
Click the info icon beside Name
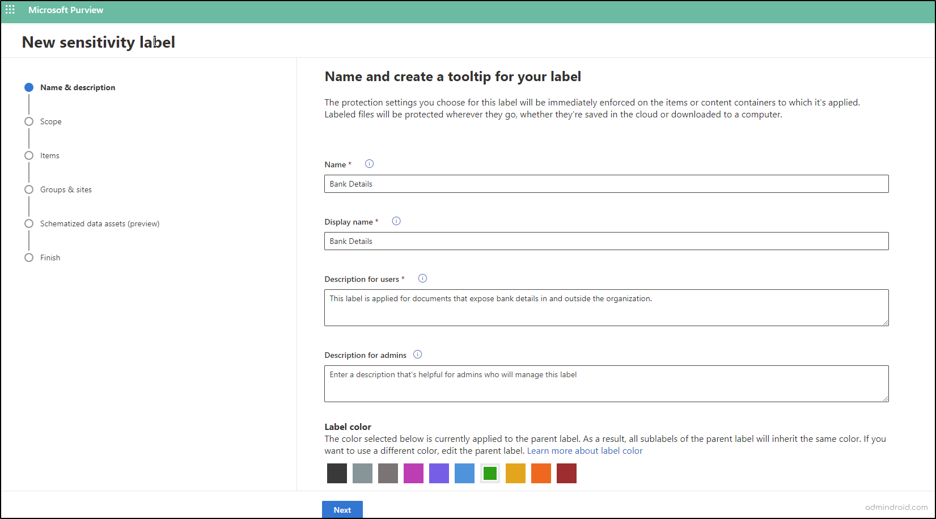click(x=369, y=164)
